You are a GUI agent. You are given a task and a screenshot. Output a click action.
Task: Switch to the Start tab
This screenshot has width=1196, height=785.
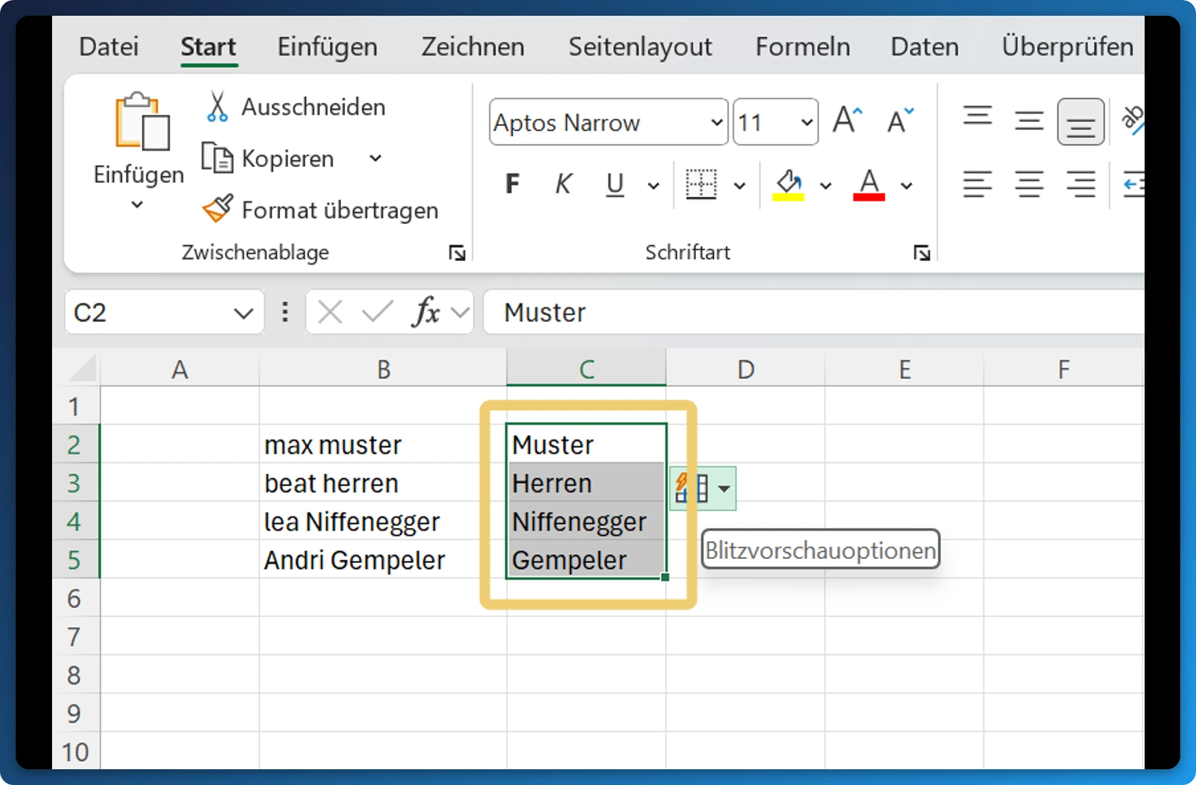point(208,47)
